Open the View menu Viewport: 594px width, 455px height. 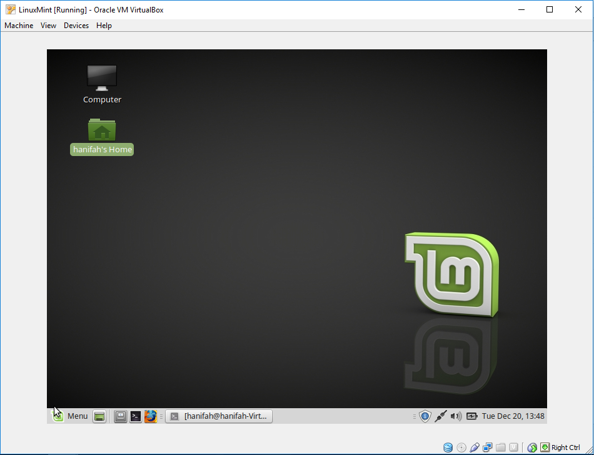(48, 26)
